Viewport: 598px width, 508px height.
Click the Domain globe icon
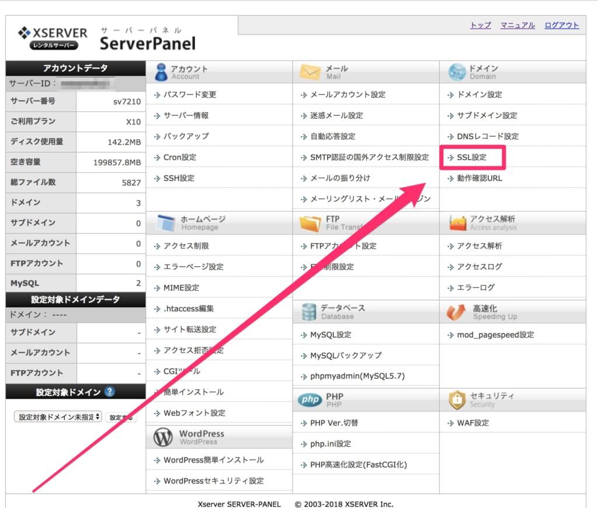pyautogui.click(x=457, y=72)
